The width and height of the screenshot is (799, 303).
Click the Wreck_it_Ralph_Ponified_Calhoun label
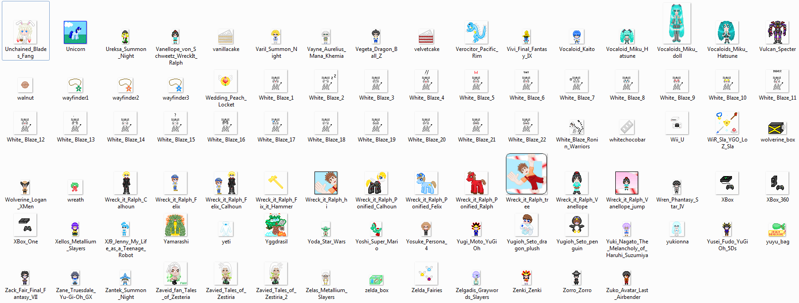(x=376, y=203)
